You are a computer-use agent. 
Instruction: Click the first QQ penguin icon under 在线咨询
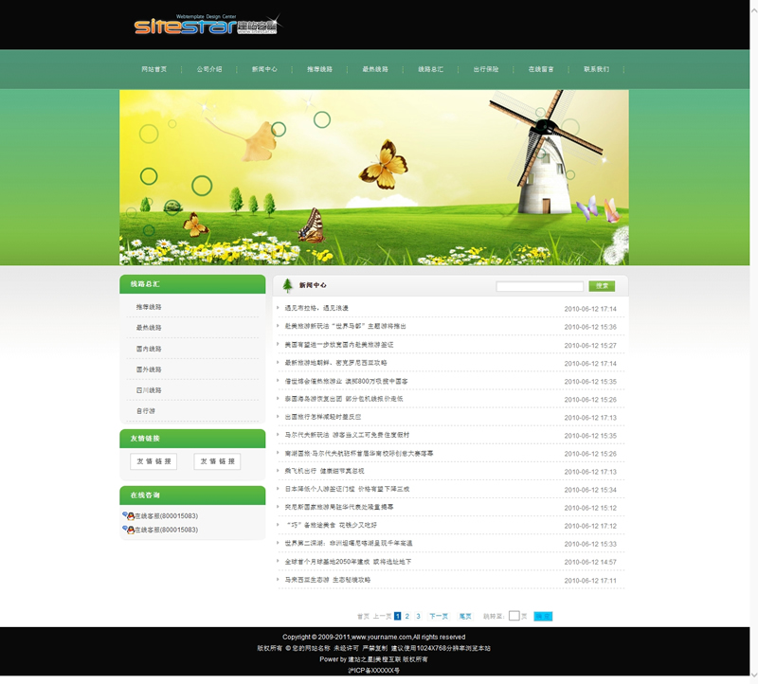pos(128,515)
